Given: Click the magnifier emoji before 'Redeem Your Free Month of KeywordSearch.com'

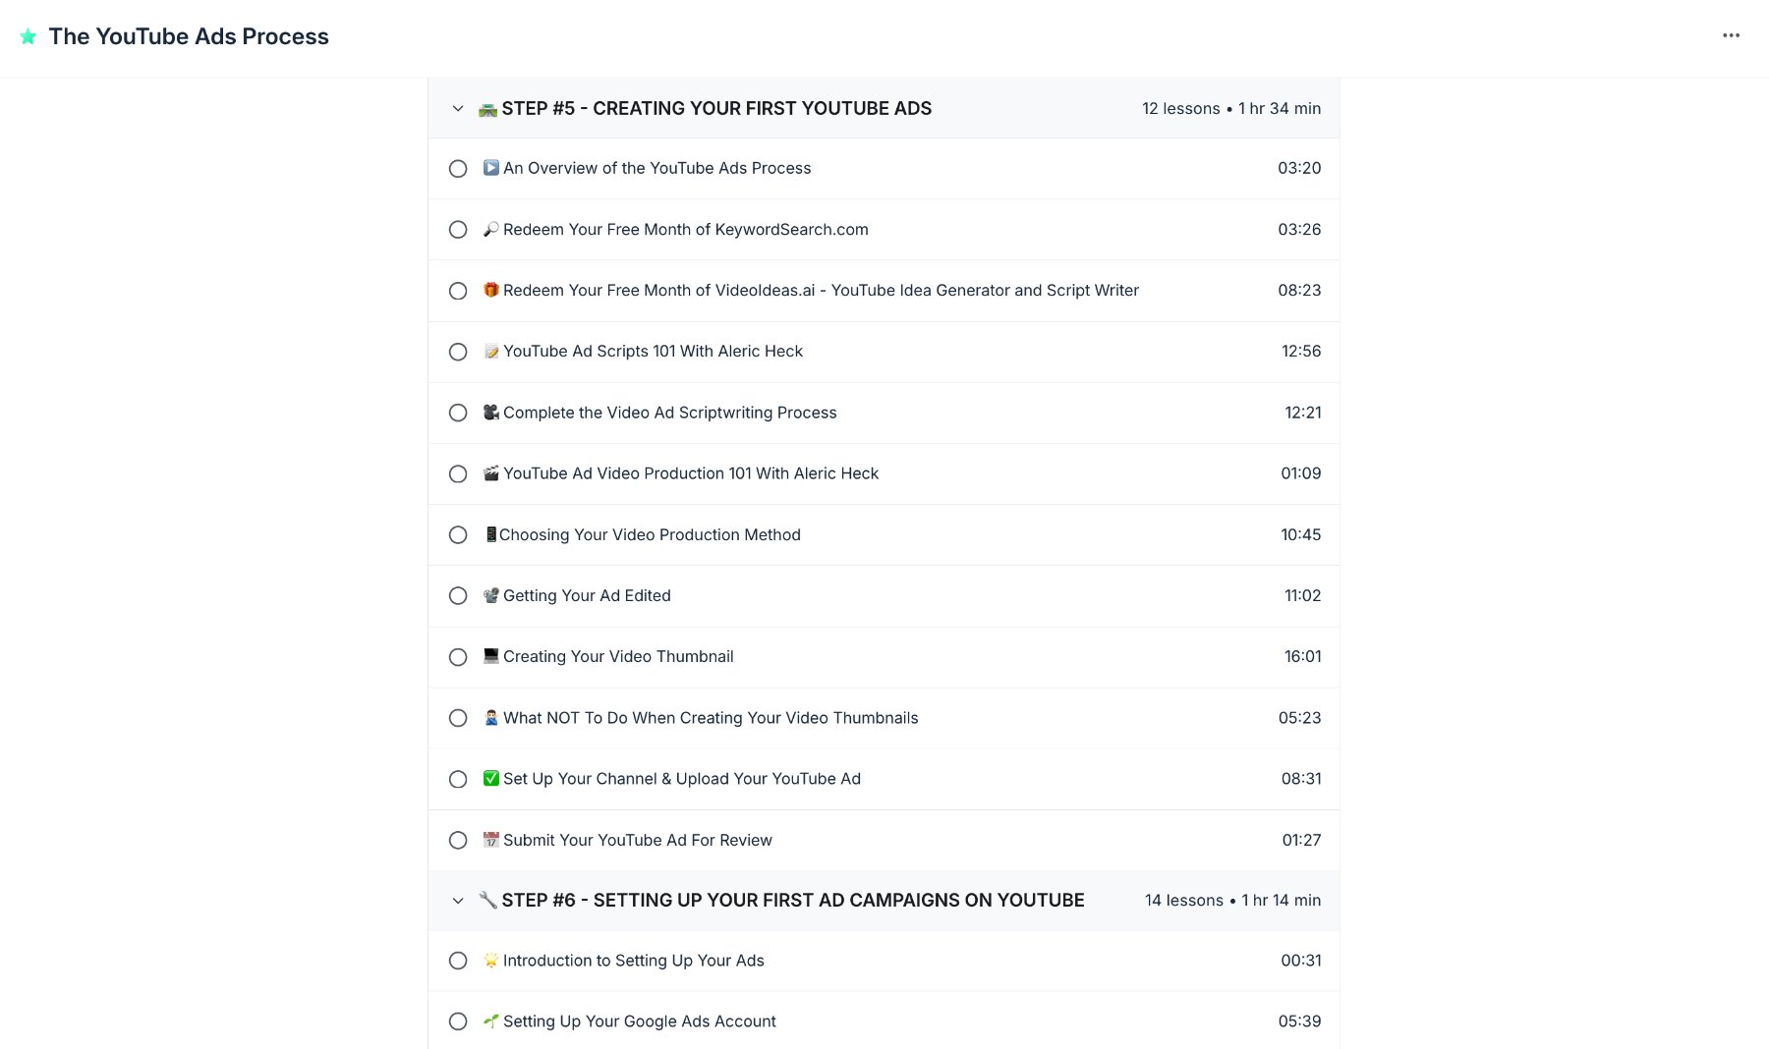Looking at the screenshot, I should pyautogui.click(x=491, y=229).
